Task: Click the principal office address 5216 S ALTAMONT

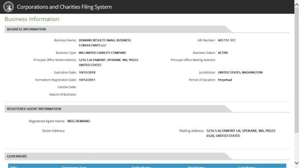Action: point(108,62)
